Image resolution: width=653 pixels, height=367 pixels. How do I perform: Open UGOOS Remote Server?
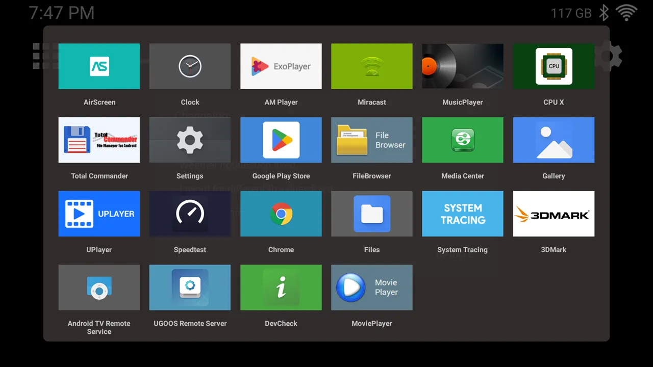[x=190, y=287]
